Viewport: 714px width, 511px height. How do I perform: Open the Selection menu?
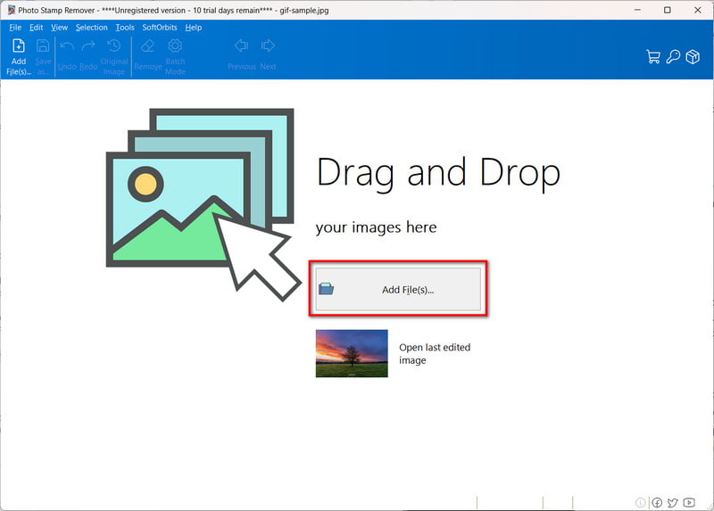[92, 28]
